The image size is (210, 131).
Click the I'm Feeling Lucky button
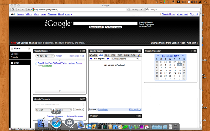113,27
